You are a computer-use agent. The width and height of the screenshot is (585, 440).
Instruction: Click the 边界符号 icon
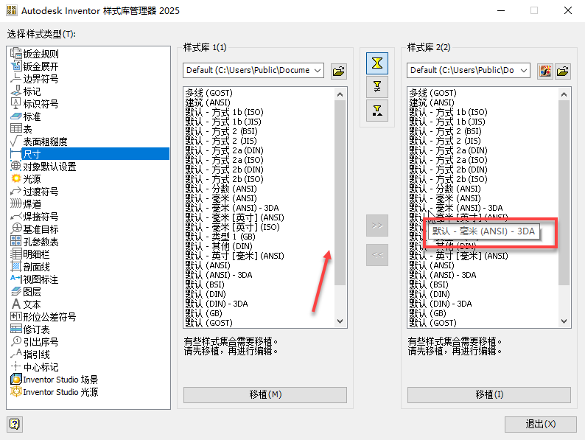[15, 78]
